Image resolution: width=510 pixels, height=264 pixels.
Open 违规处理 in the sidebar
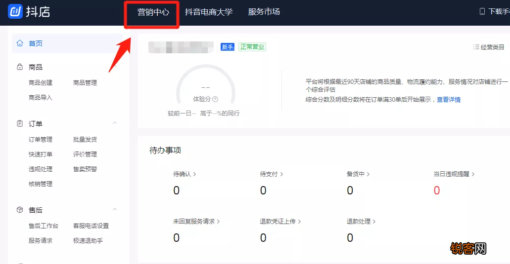click(x=41, y=169)
